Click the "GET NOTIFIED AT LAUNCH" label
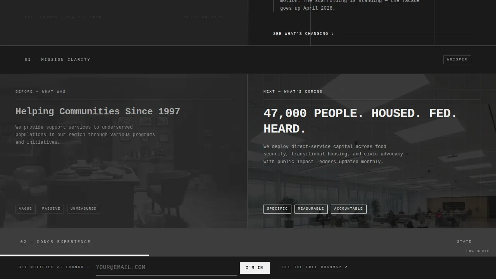The image size is (496, 279). point(54,267)
